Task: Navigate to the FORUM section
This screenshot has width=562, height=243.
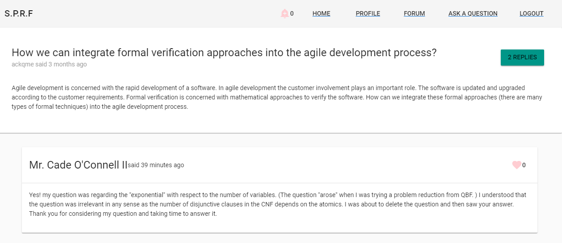Action: pos(414,14)
